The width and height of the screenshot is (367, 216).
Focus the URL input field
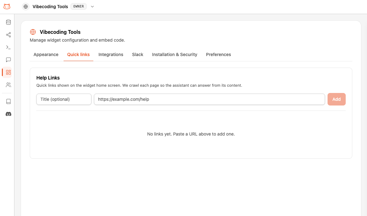coord(209,99)
